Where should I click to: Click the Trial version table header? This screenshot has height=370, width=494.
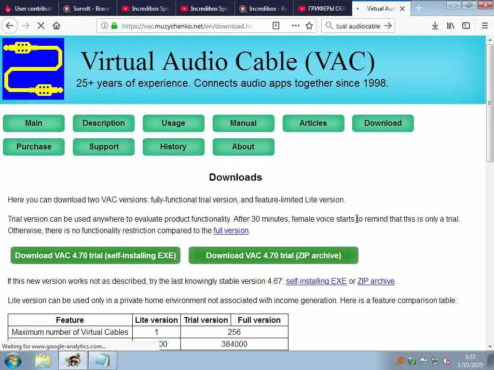click(x=206, y=320)
